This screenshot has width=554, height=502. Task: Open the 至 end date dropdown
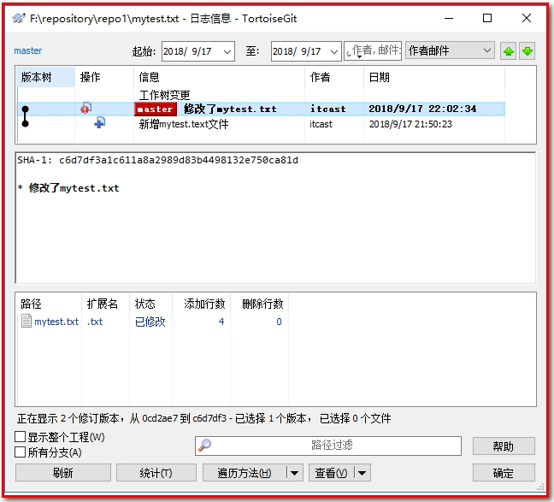(334, 52)
